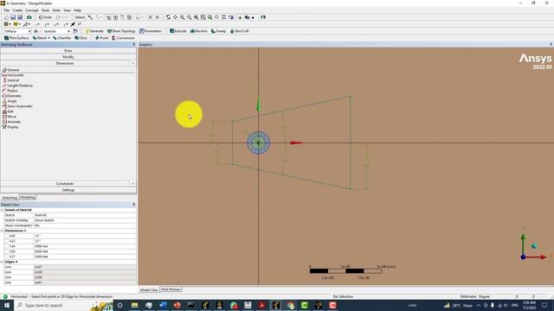The image size is (554, 311).
Task: Open the Draw toolbox section
Action: pyautogui.click(x=68, y=51)
